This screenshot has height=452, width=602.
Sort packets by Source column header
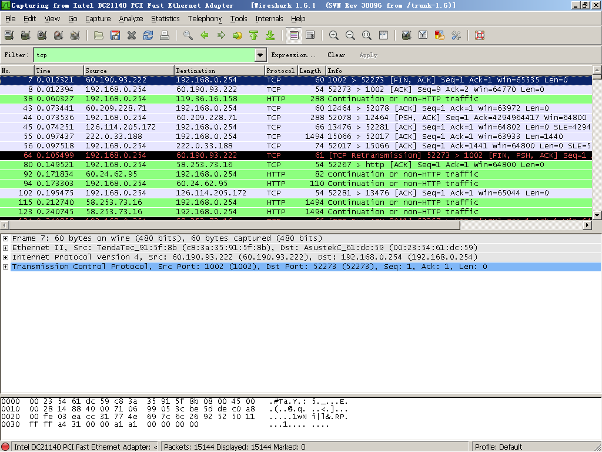(x=129, y=71)
